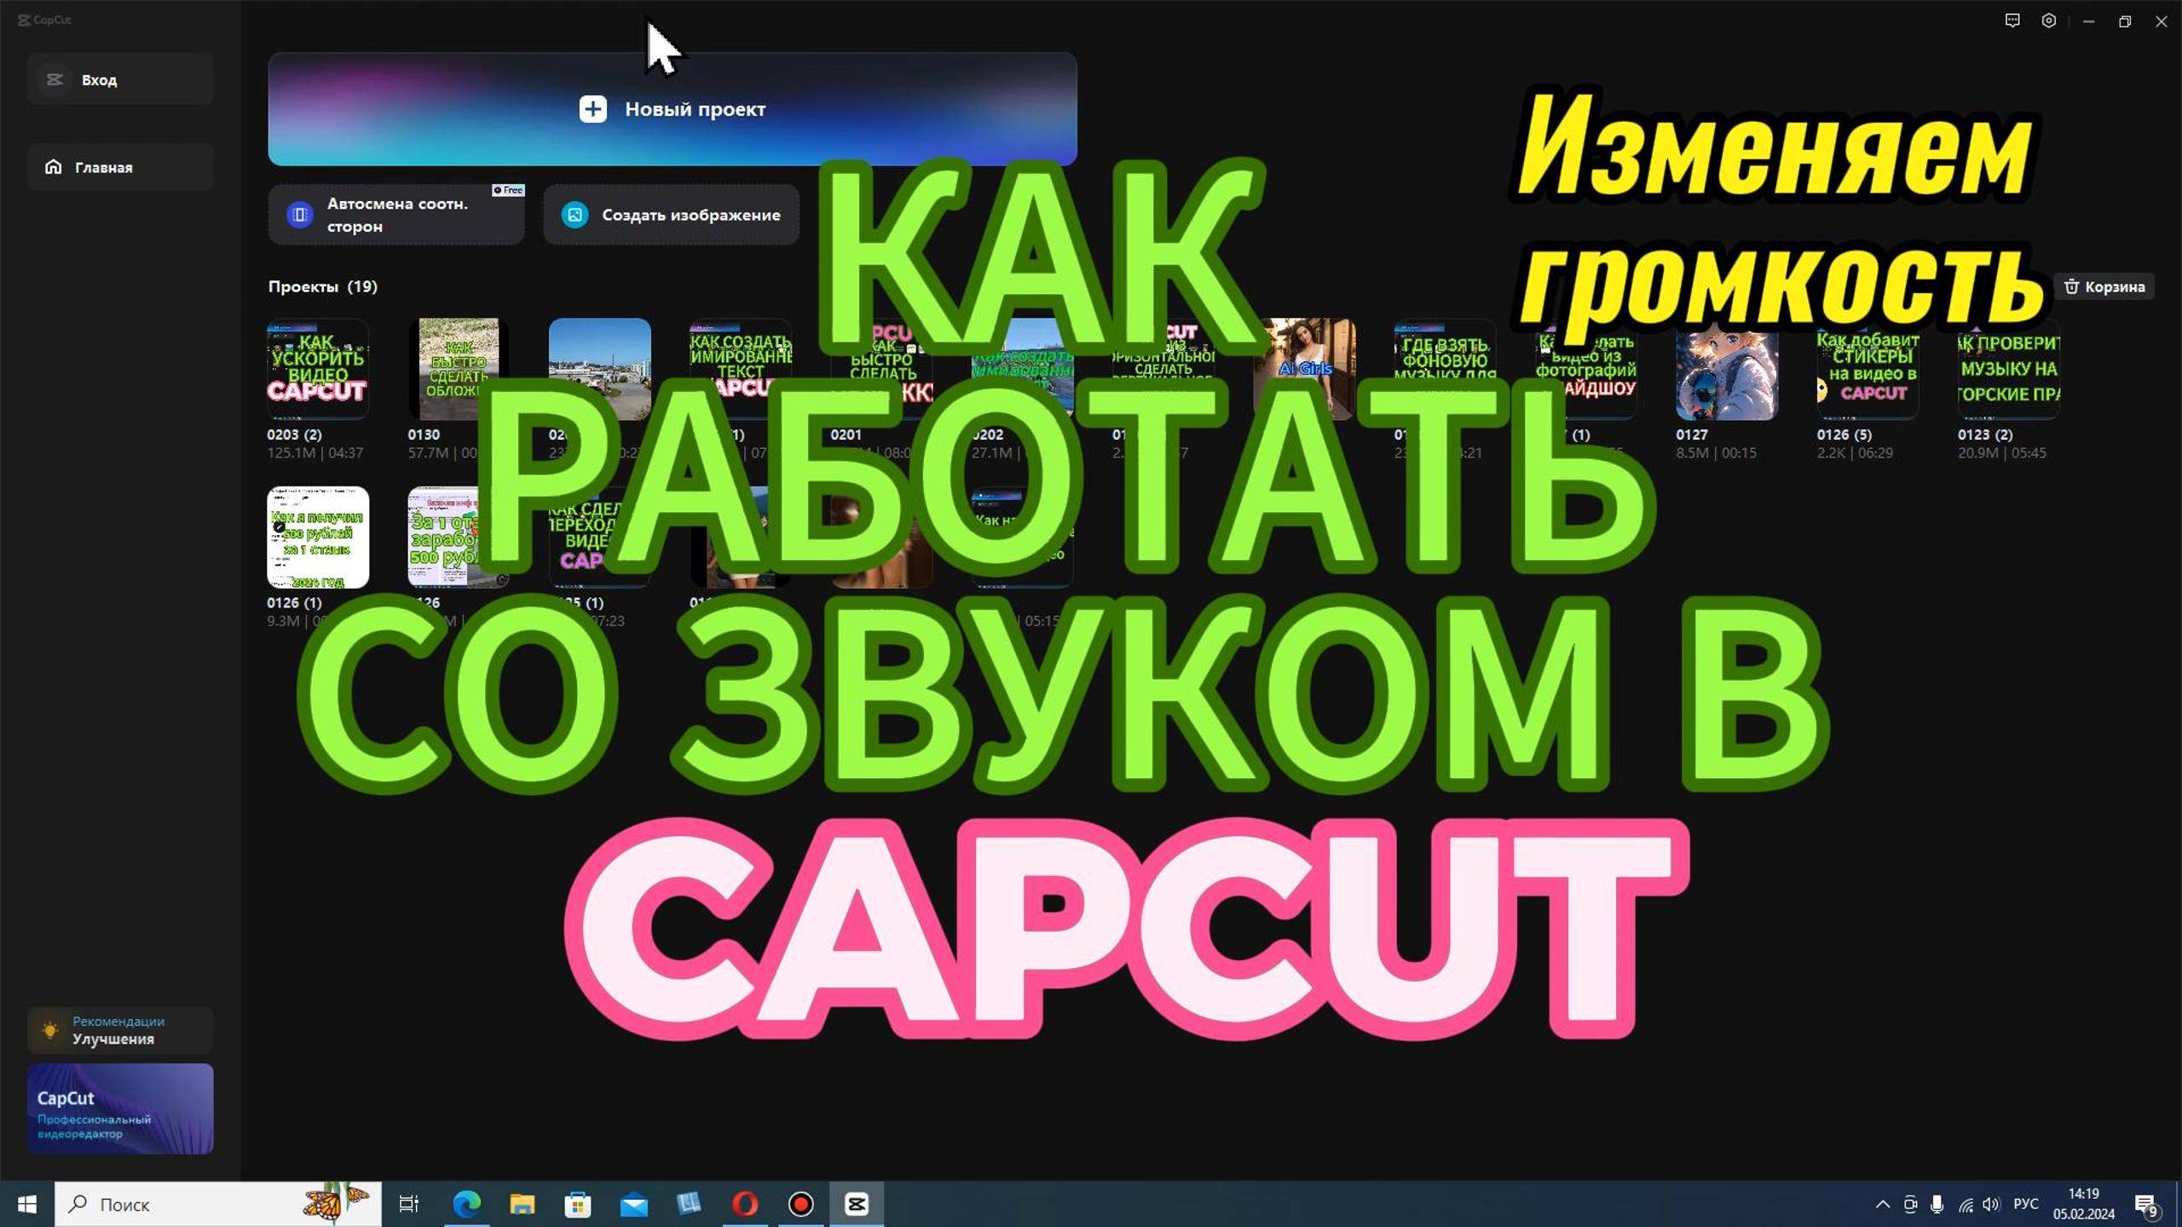Open Автосмена соотн. сторон tool

pos(396,215)
